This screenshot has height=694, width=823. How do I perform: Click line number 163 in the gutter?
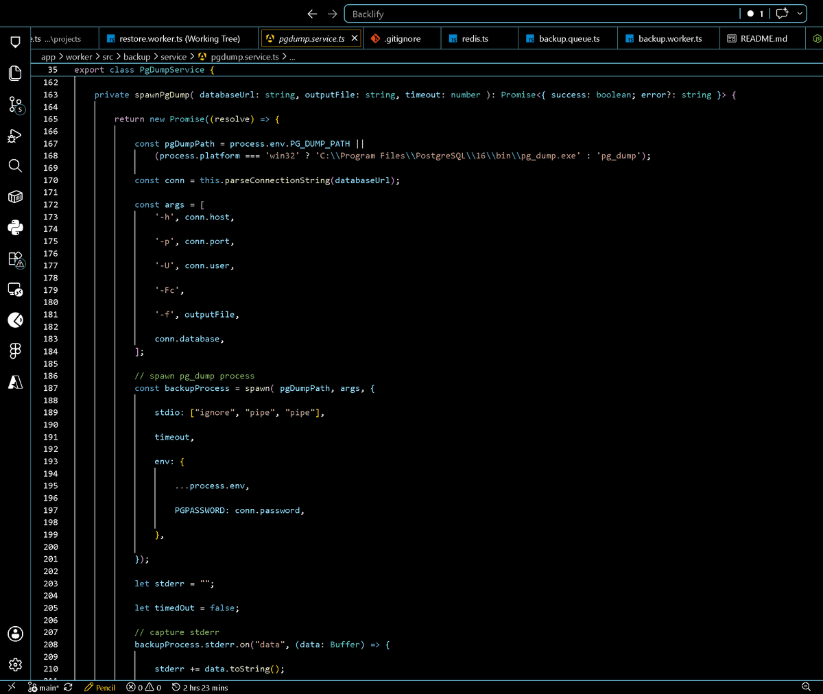click(51, 95)
